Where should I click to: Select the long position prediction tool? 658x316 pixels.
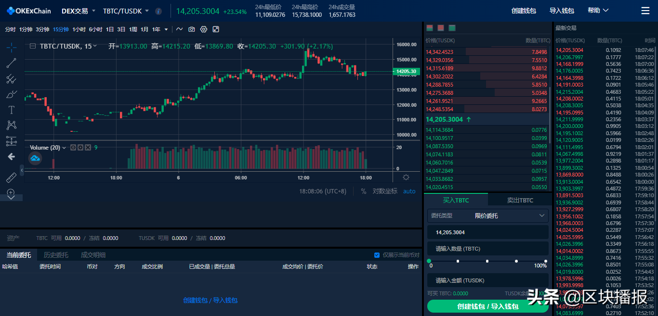12,141
